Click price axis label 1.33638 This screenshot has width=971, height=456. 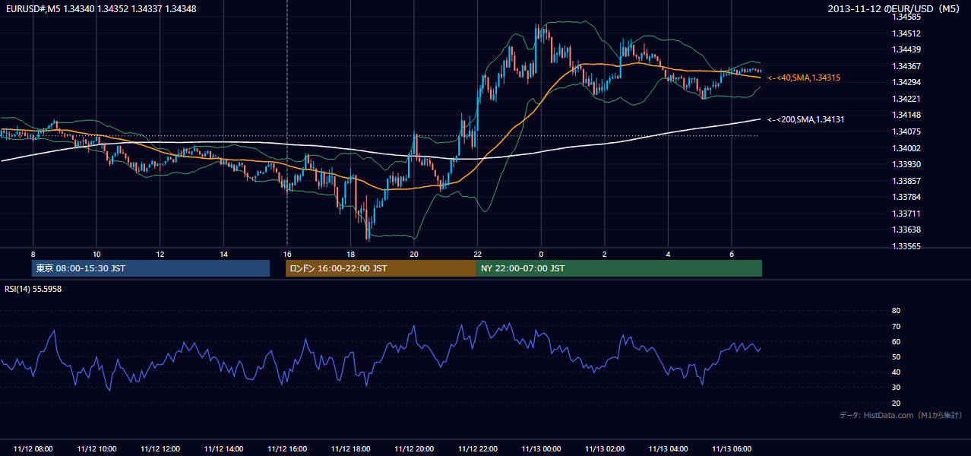tap(906, 230)
